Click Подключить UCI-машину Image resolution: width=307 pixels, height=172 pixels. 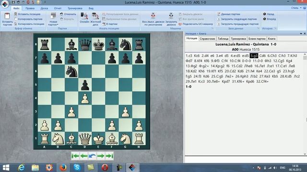tap(196, 24)
